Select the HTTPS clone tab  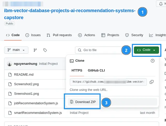(x=77, y=70)
